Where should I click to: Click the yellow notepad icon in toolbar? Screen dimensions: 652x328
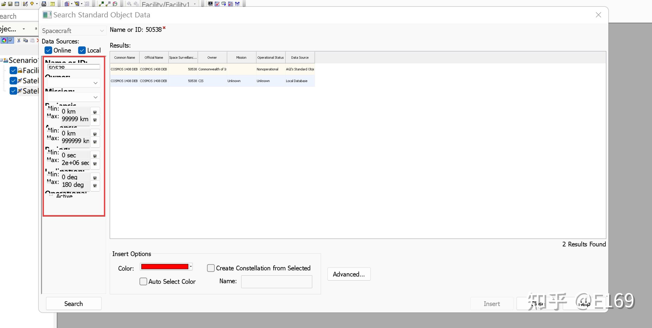[52, 4]
